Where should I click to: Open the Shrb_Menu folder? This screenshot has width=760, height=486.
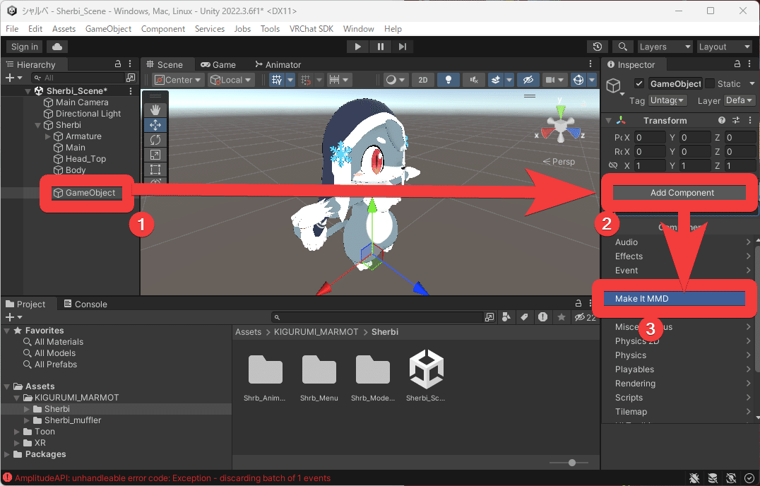pos(319,376)
